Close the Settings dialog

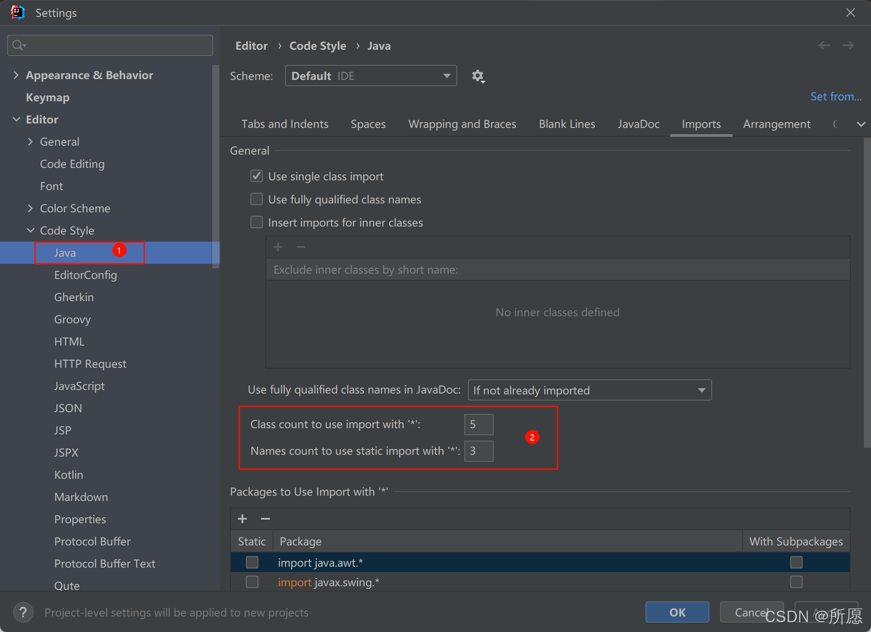click(850, 12)
